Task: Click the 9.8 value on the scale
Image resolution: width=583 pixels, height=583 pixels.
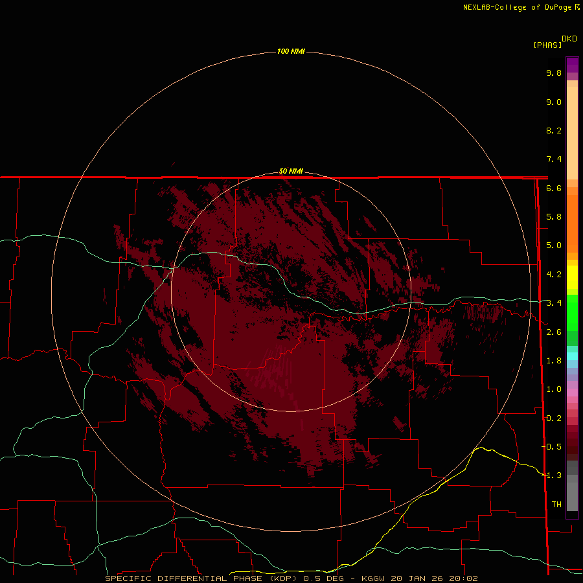Action: click(554, 73)
